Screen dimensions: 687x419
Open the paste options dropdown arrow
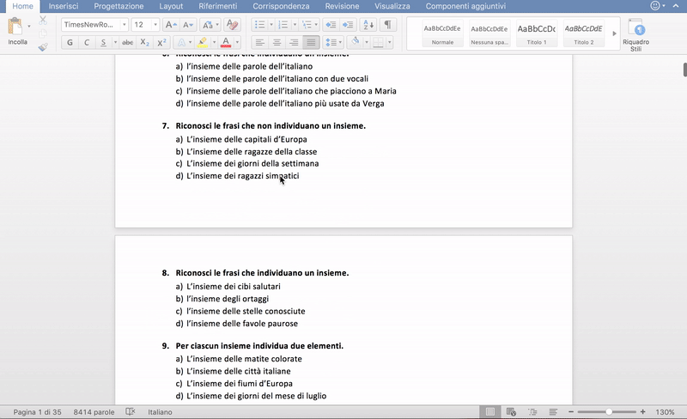pyautogui.click(x=29, y=27)
